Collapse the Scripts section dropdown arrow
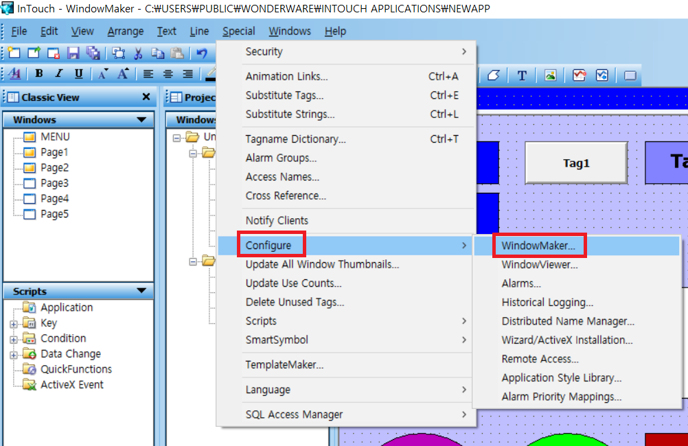This screenshot has height=446, width=688. pos(141,291)
